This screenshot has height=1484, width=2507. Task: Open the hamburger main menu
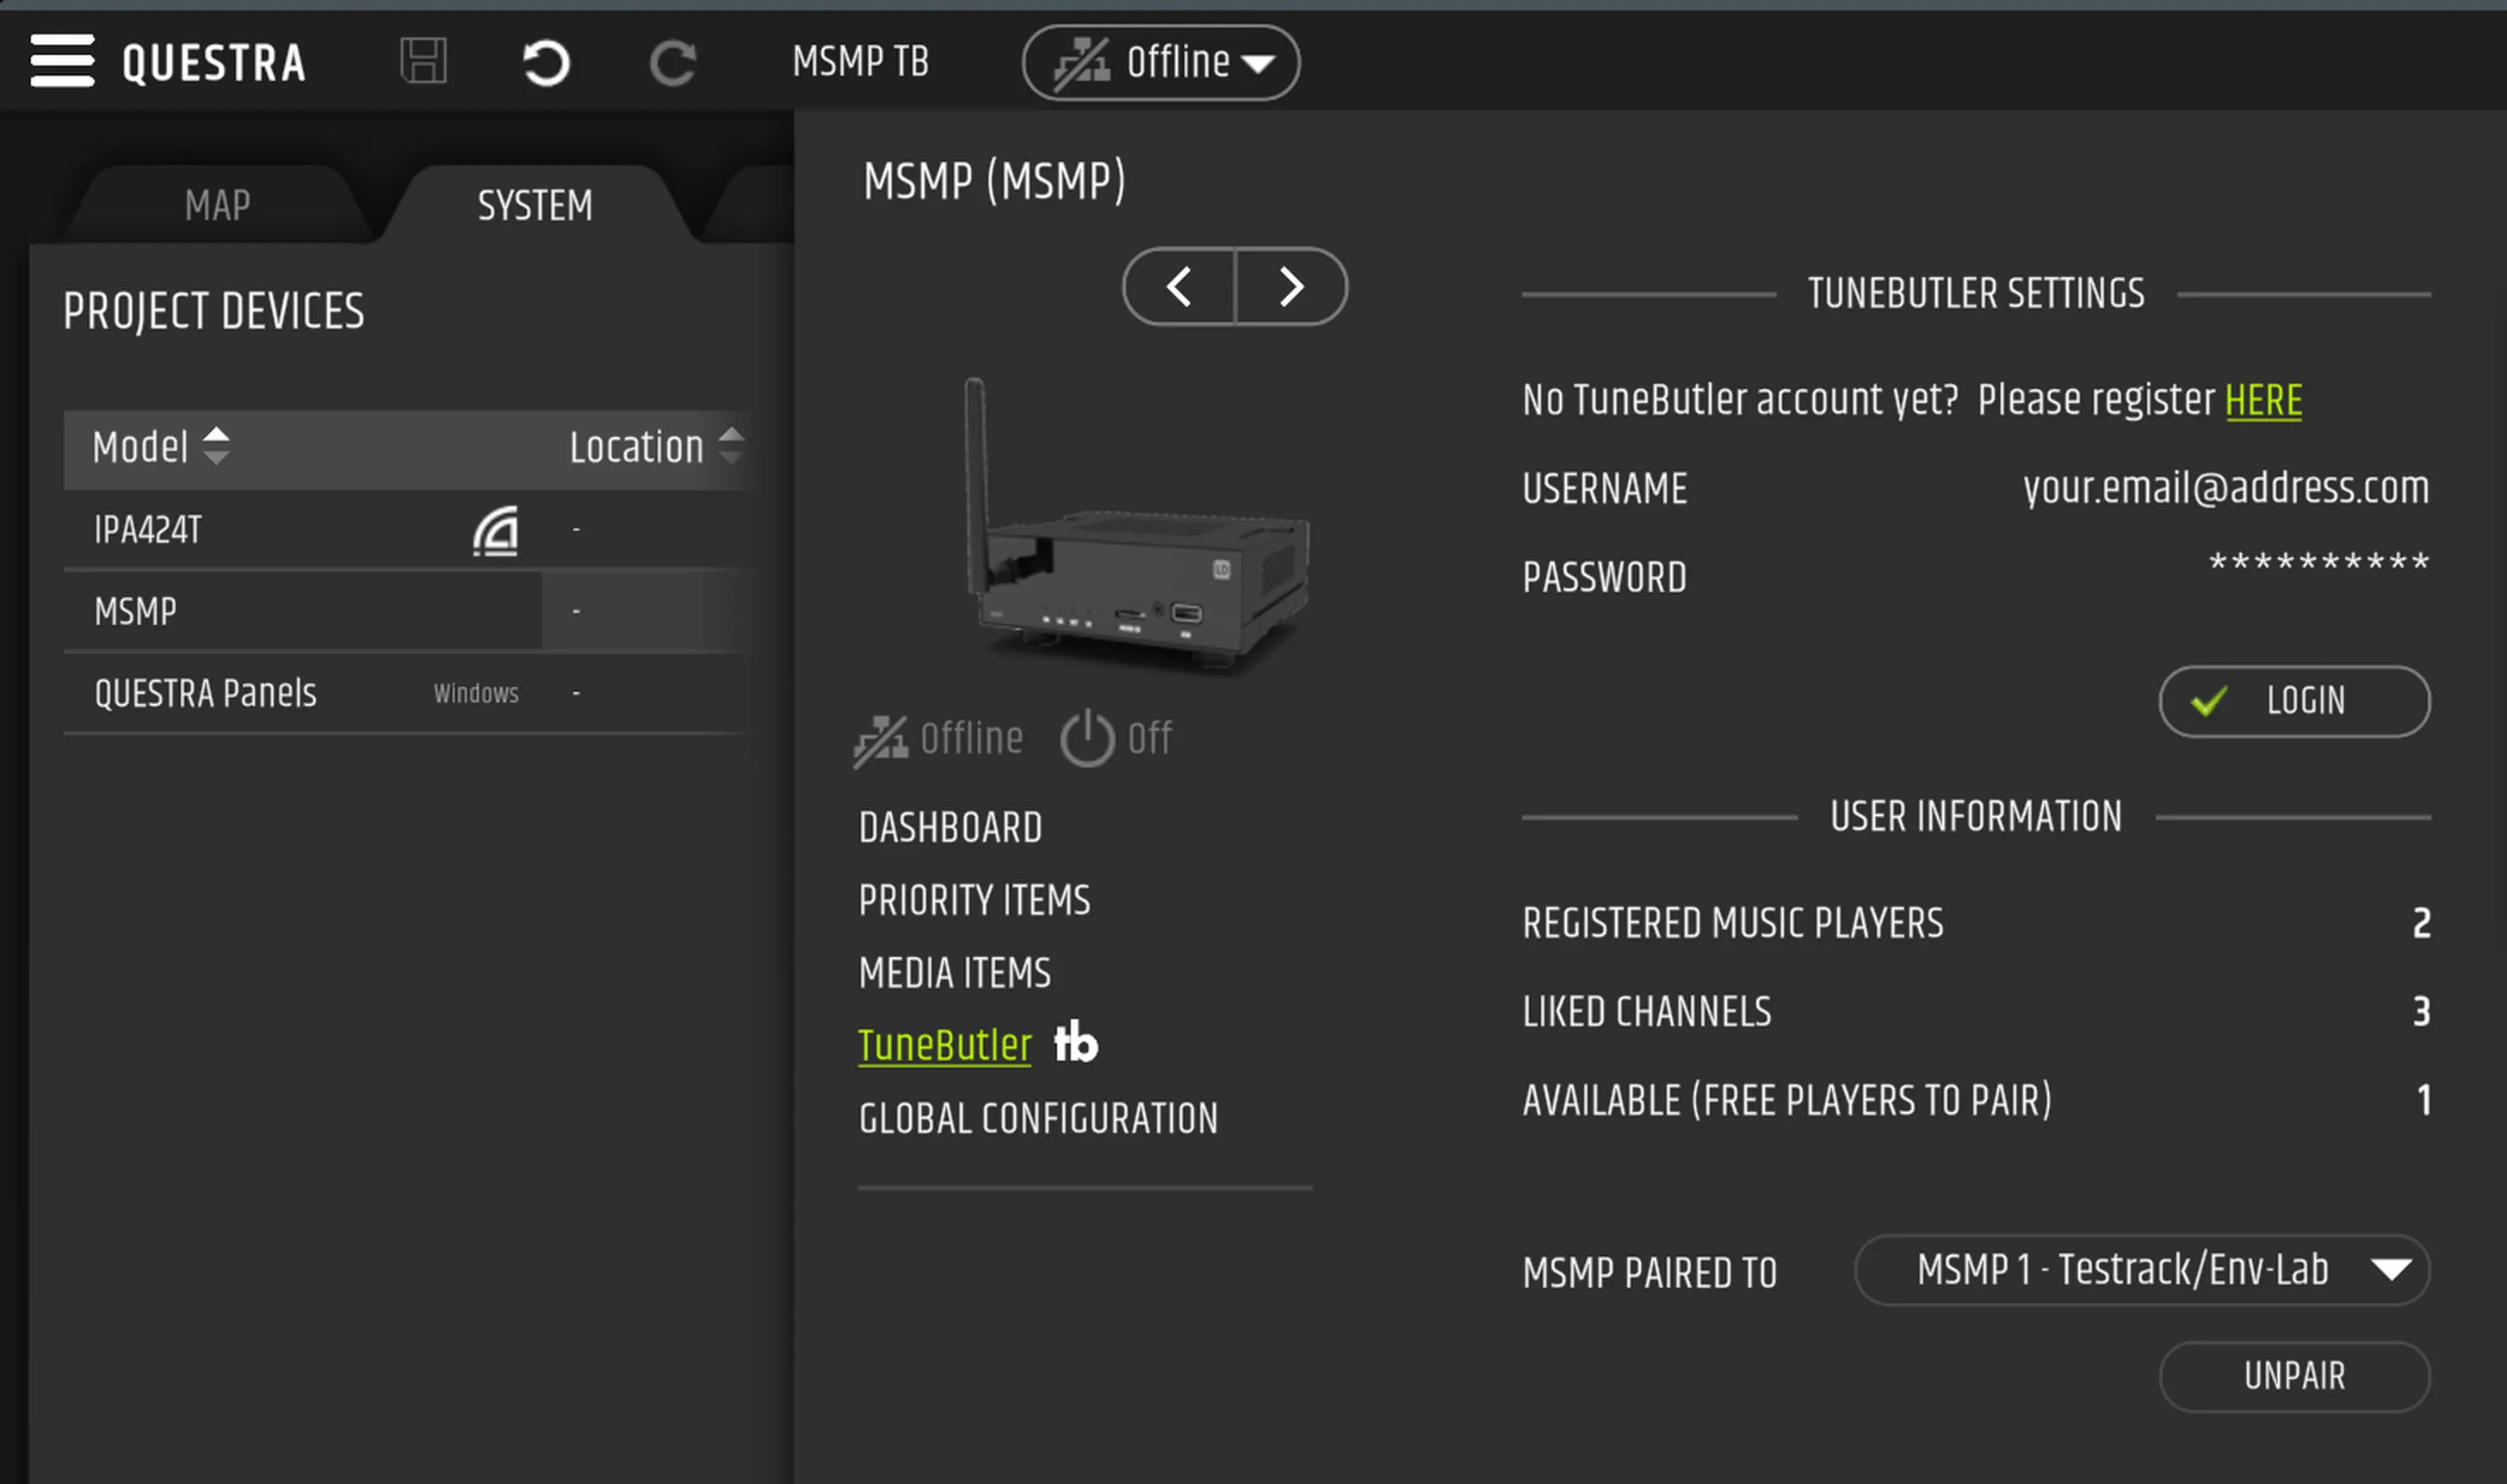[x=62, y=61]
